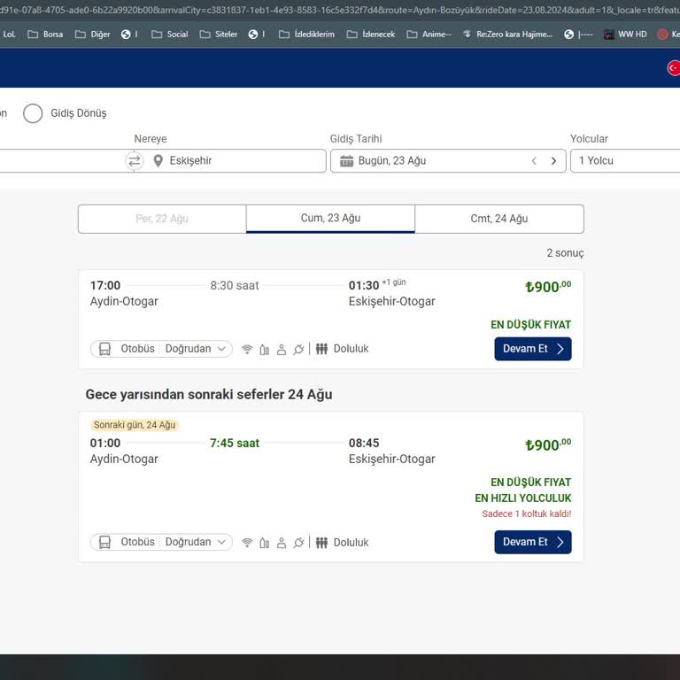
Task: Go to next day using date arrow
Action: 553,161
